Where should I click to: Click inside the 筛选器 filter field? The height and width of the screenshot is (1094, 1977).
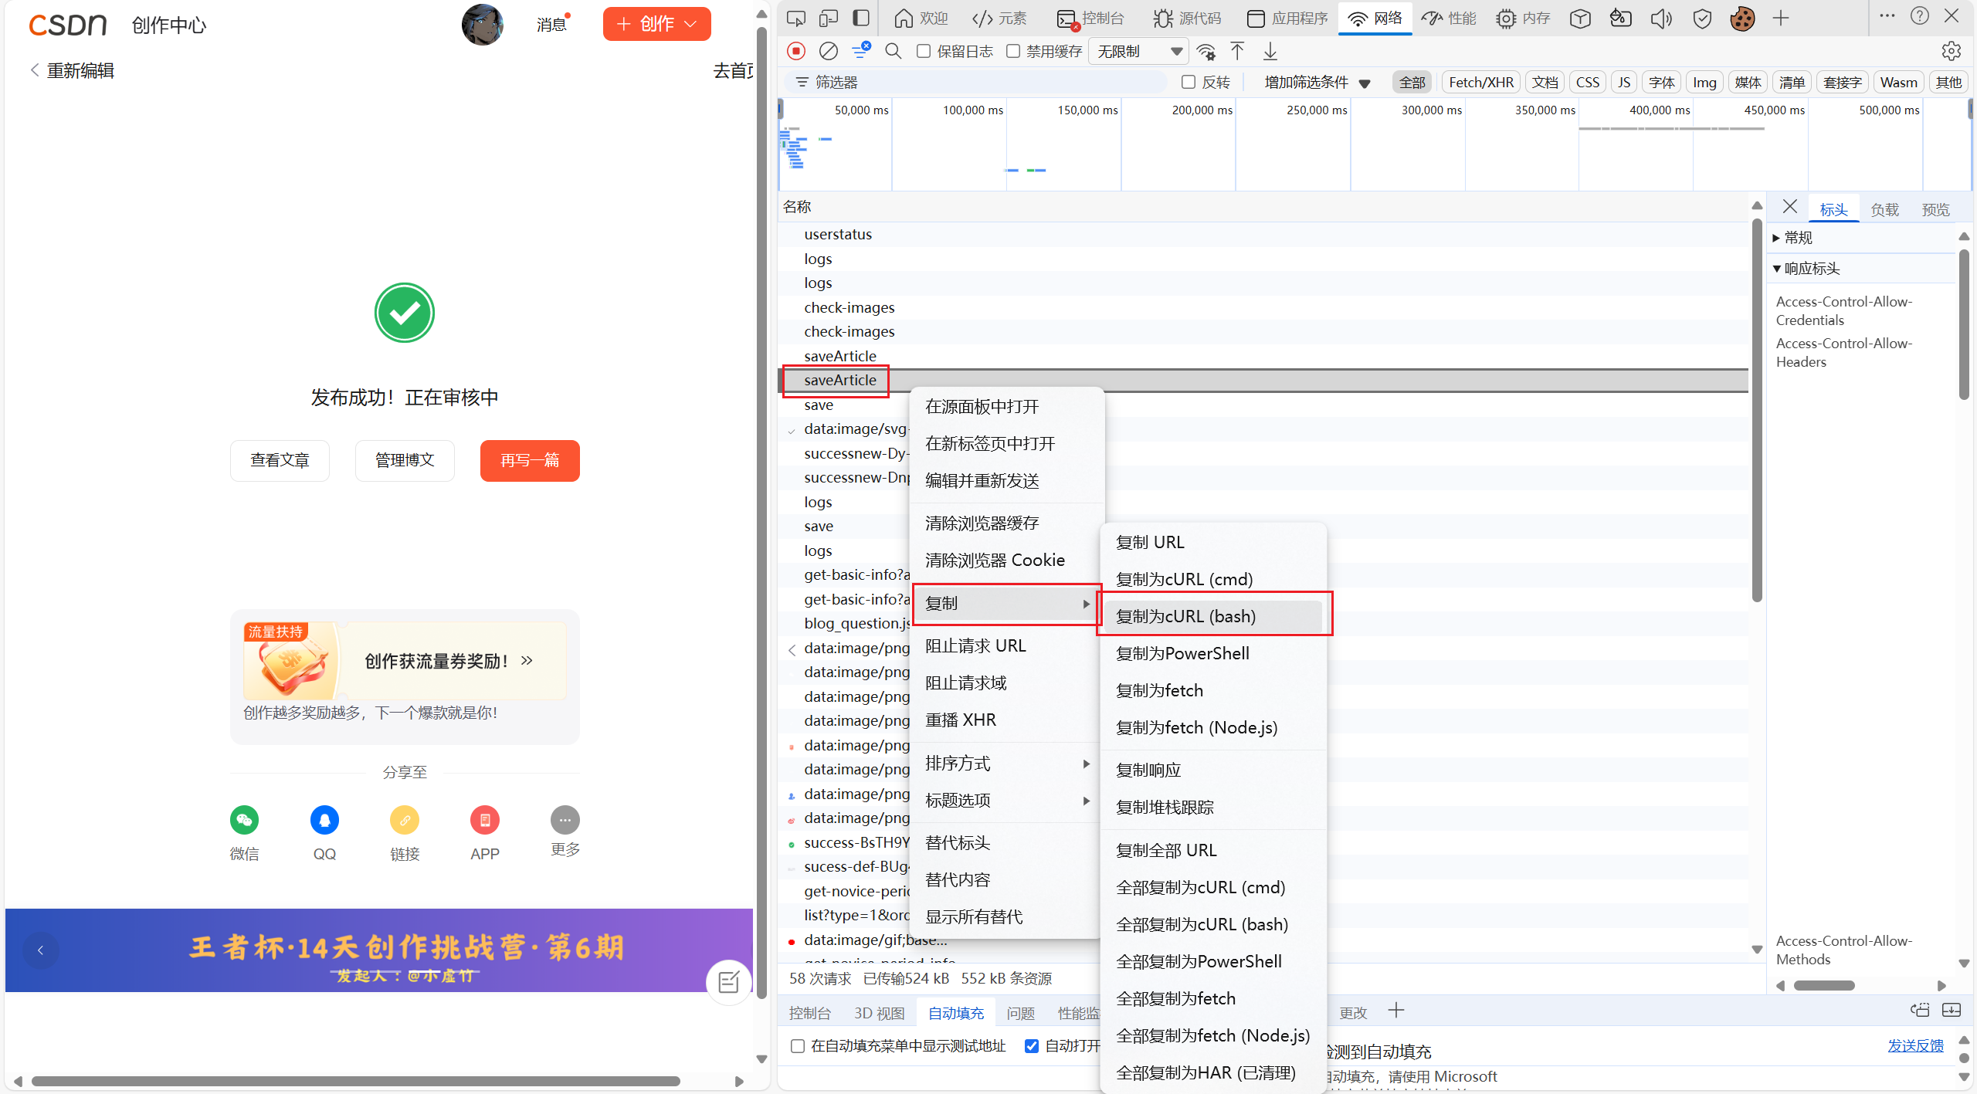(x=973, y=82)
